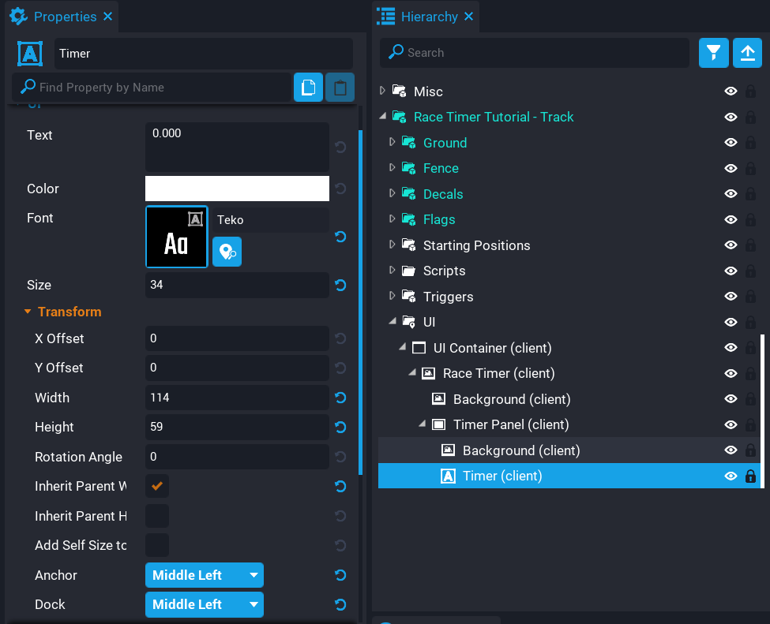Uncheck Inherit Parent Width checkbox
770x624 pixels.
pyautogui.click(x=157, y=486)
